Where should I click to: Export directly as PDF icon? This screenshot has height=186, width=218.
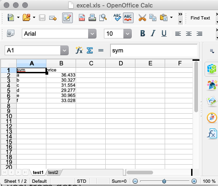click(x=82, y=18)
